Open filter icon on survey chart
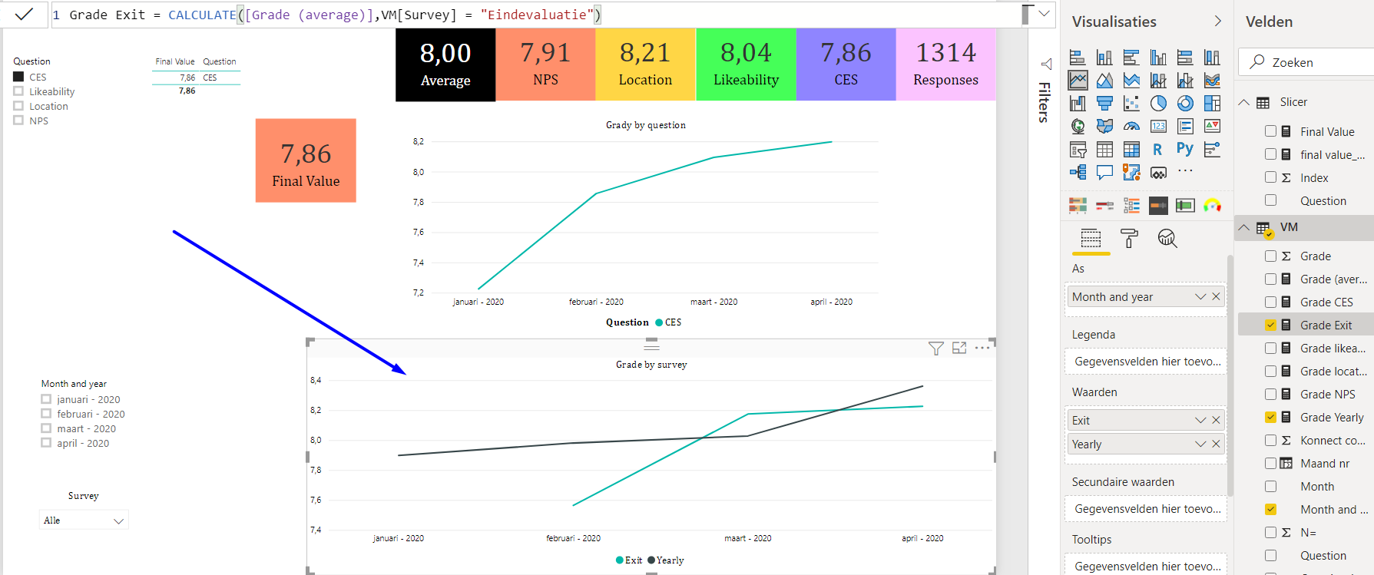 click(x=935, y=349)
